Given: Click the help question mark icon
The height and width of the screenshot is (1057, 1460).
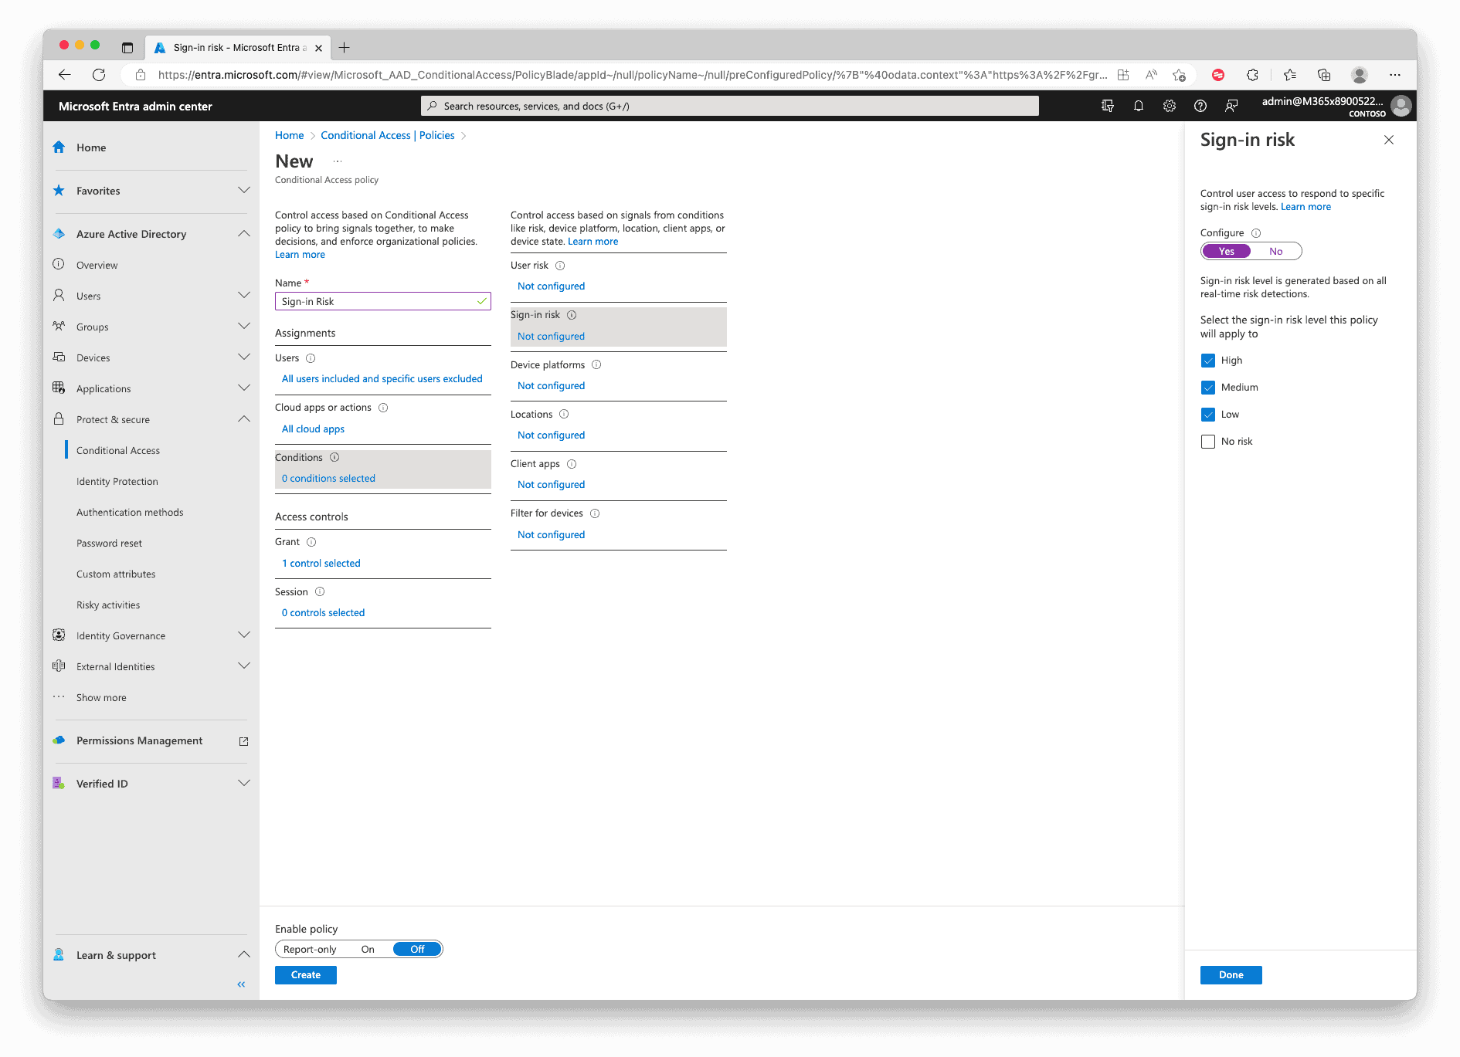Looking at the screenshot, I should [x=1200, y=107].
